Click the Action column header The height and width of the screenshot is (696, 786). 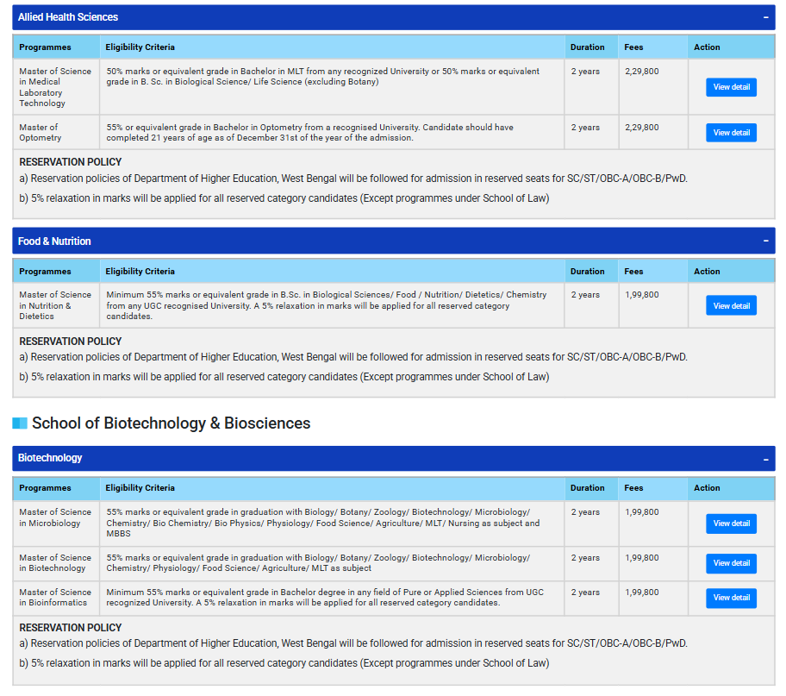(707, 47)
